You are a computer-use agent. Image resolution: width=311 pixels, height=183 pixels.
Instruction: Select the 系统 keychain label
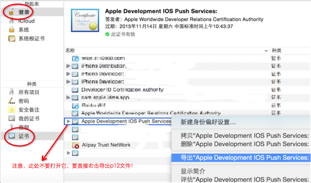(x=24, y=30)
